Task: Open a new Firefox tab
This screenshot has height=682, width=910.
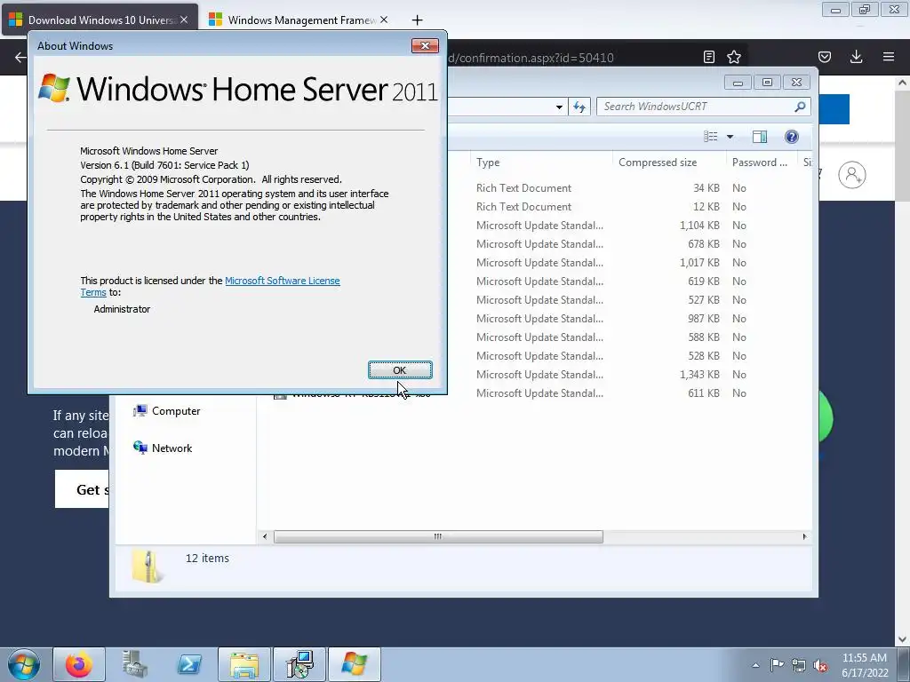Action: pos(417,20)
